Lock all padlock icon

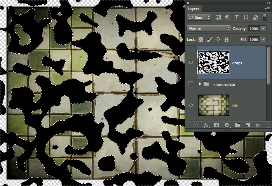(227, 39)
